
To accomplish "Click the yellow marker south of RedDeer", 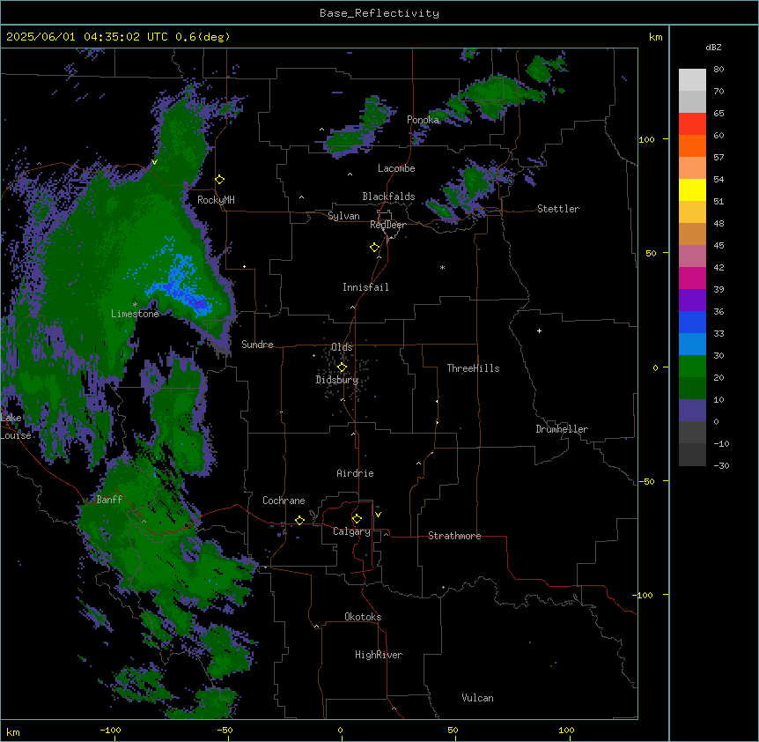I will coord(375,248).
